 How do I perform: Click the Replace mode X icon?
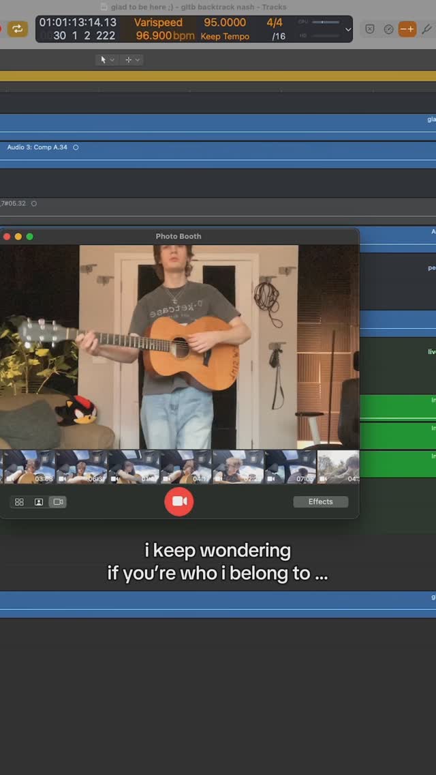point(369,29)
